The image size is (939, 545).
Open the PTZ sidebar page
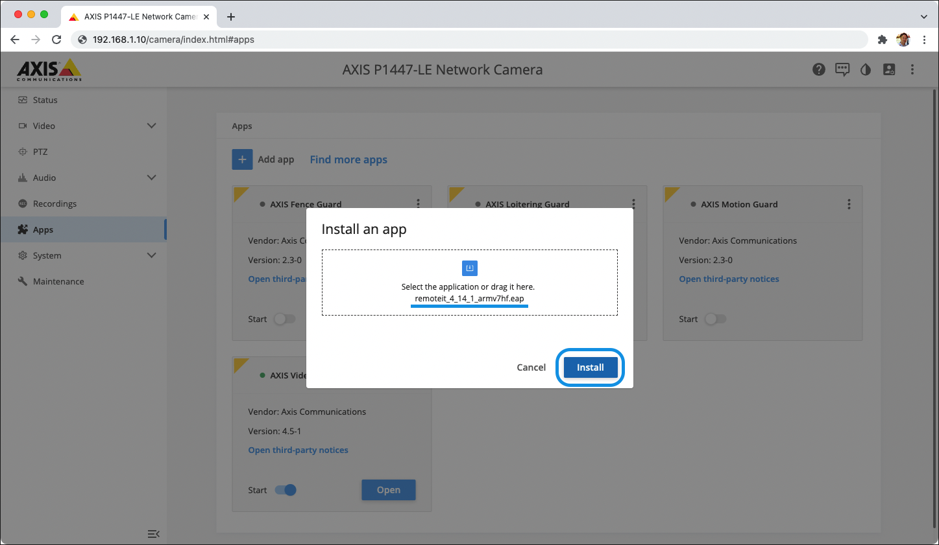tap(83, 152)
